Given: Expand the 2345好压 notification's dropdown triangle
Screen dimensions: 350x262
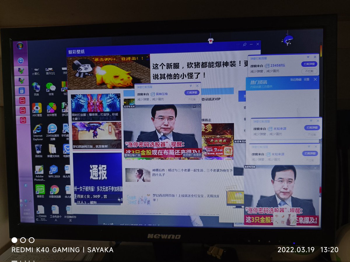Looking at the screenshot, I should pos(308,57).
